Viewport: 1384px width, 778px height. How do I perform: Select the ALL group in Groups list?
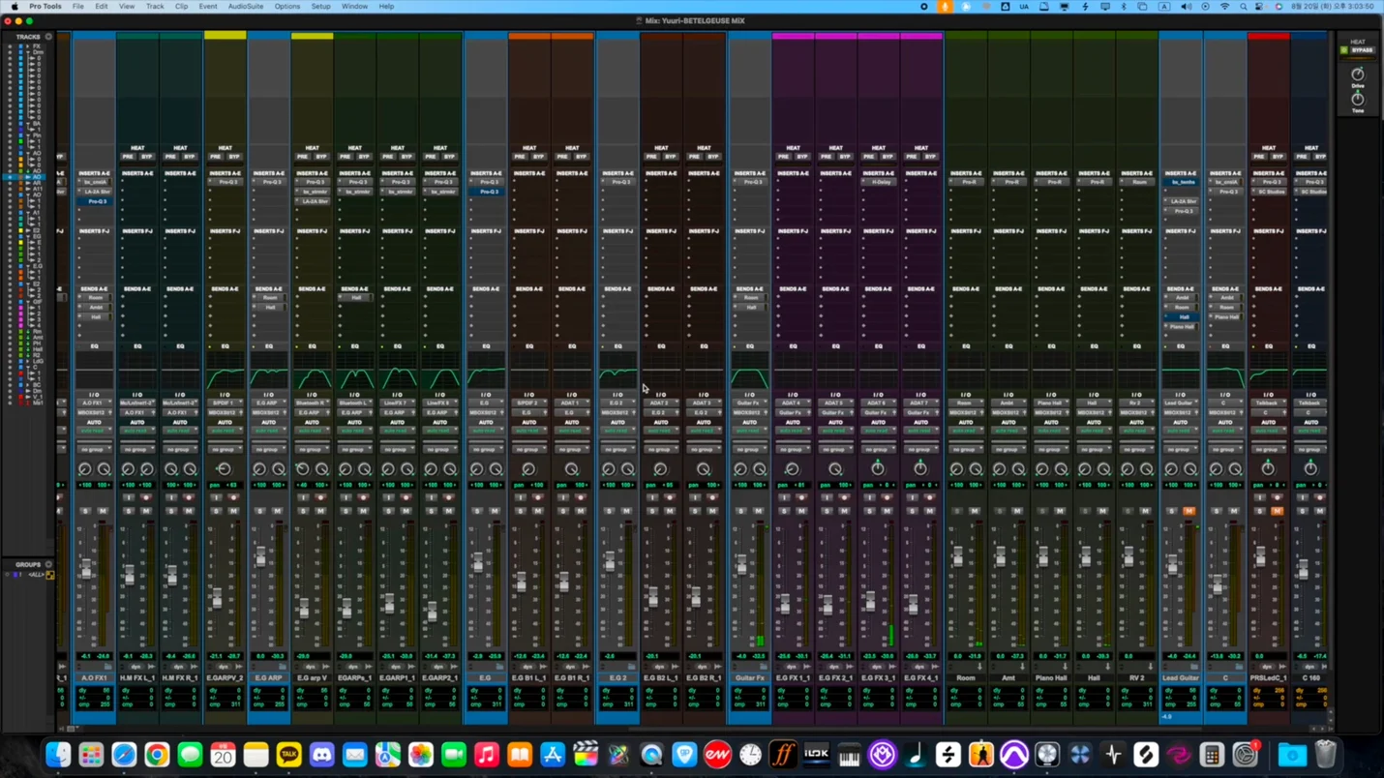tap(36, 575)
